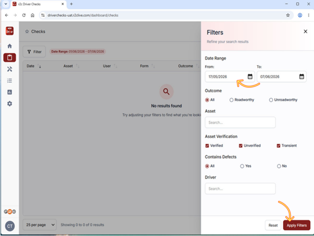Open the Checks clipboard sidebar icon
The image size is (314, 236).
(x=10, y=58)
